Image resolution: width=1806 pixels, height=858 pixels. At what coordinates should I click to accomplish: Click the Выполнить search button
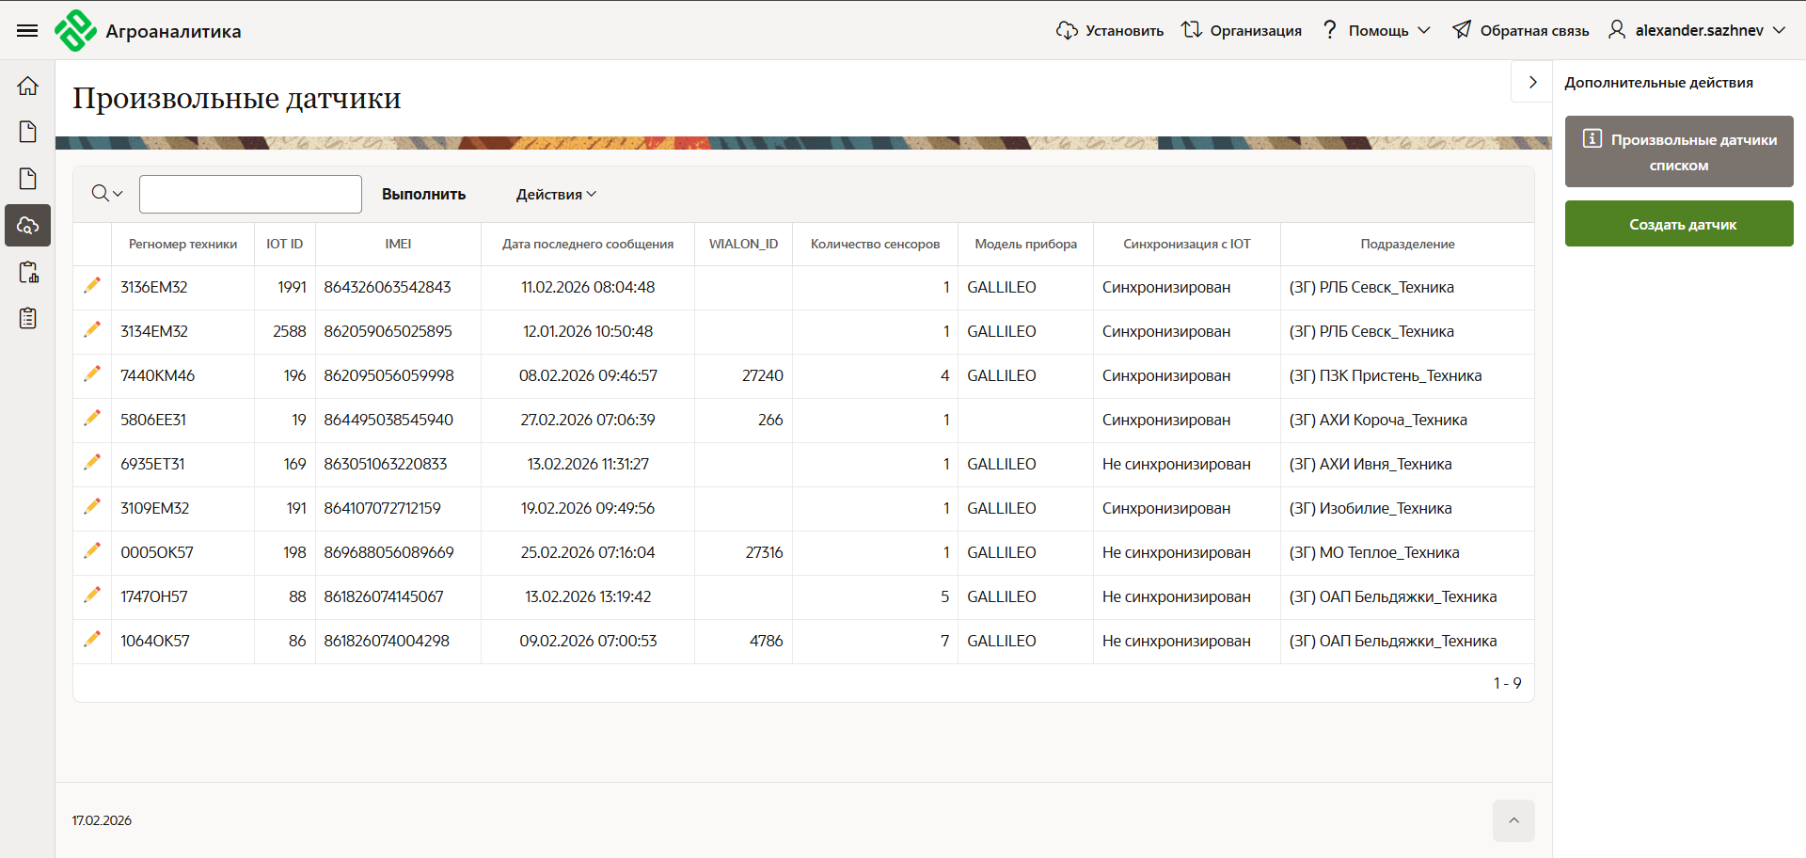(x=423, y=195)
